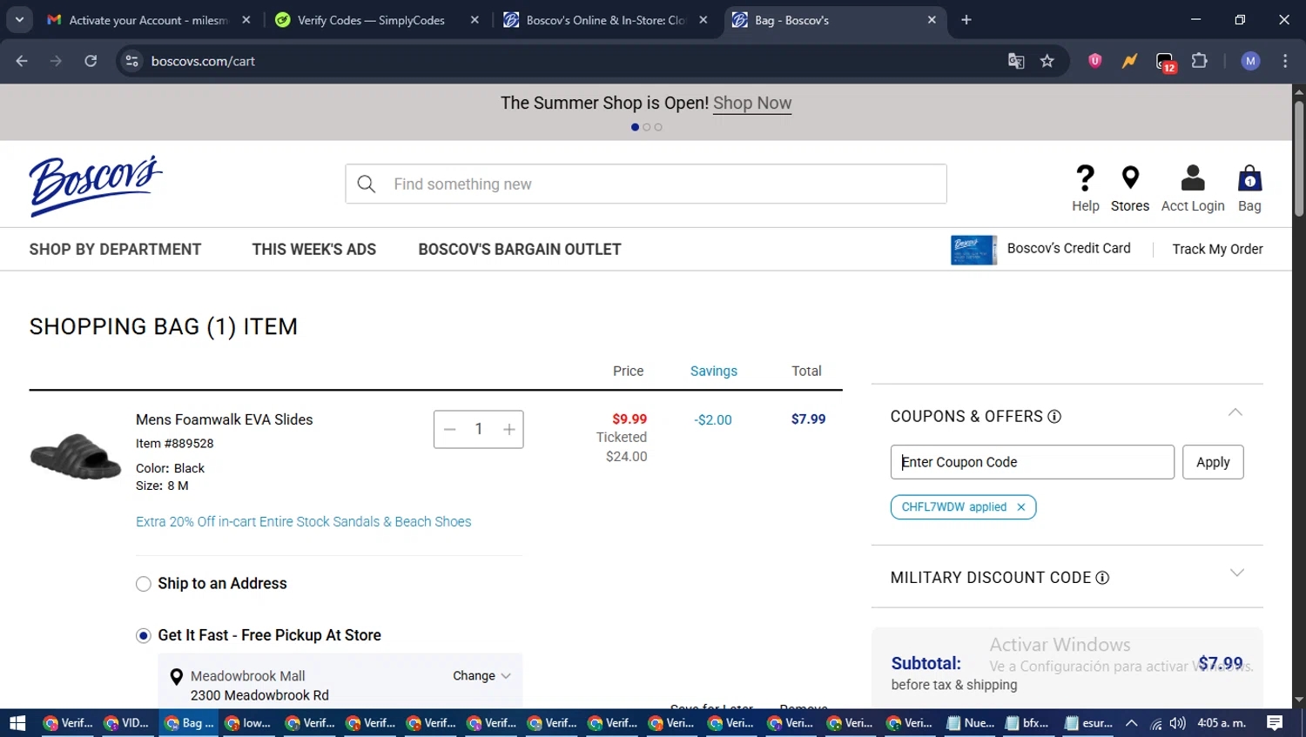Click the Stores location pin icon
Image resolution: width=1306 pixels, height=737 pixels.
click(x=1129, y=178)
